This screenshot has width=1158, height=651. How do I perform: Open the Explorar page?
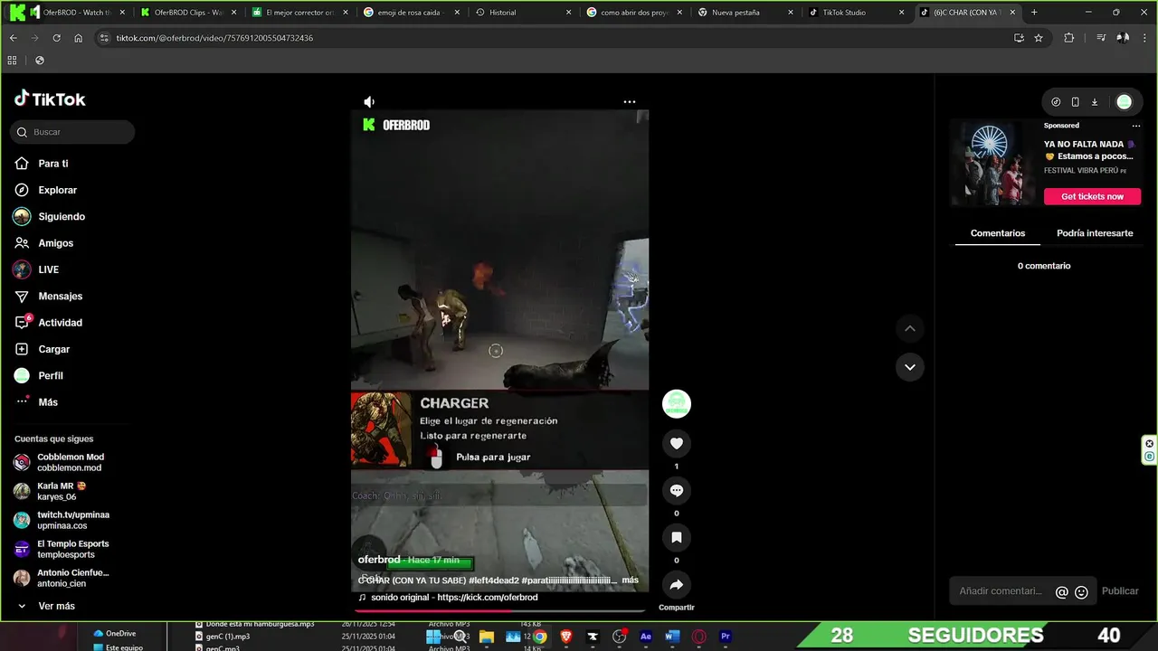coord(57,190)
